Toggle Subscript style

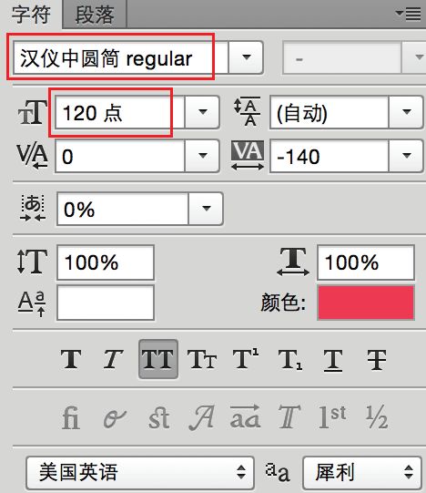click(x=290, y=360)
